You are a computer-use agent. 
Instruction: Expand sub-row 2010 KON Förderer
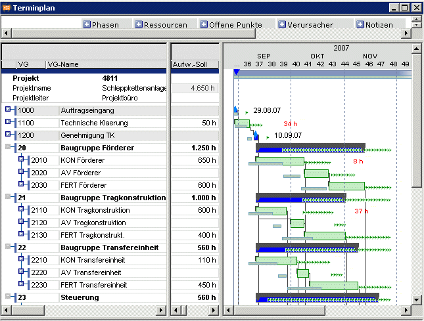pyautogui.click(x=21, y=159)
